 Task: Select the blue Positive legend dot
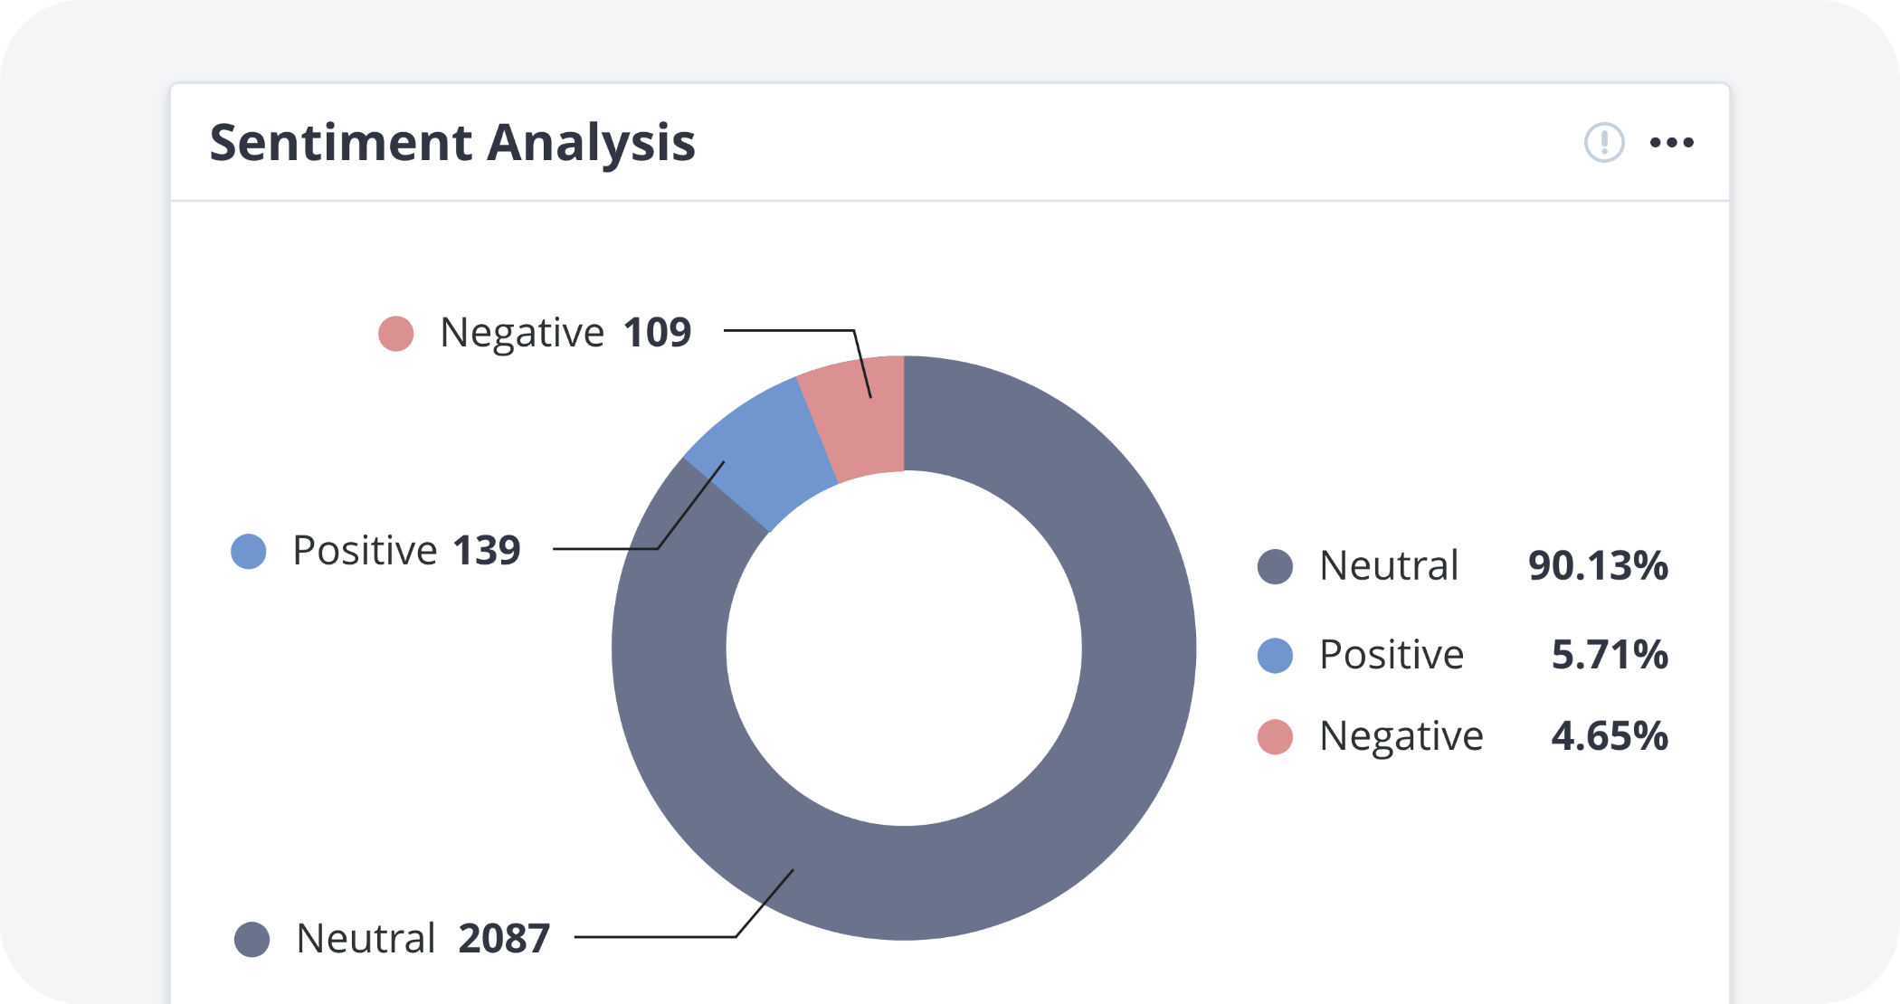tap(1275, 655)
